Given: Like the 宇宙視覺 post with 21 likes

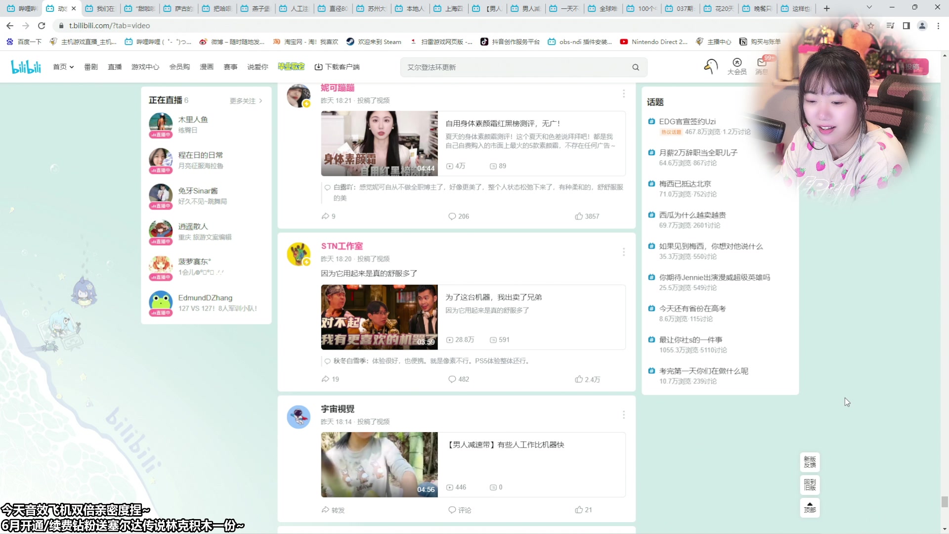Looking at the screenshot, I should pyautogui.click(x=583, y=510).
